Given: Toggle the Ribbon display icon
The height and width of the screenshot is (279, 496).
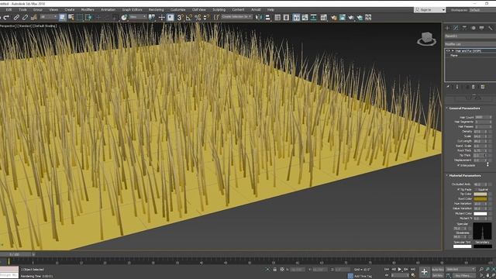Looking at the screenshot, I should pos(296,17).
